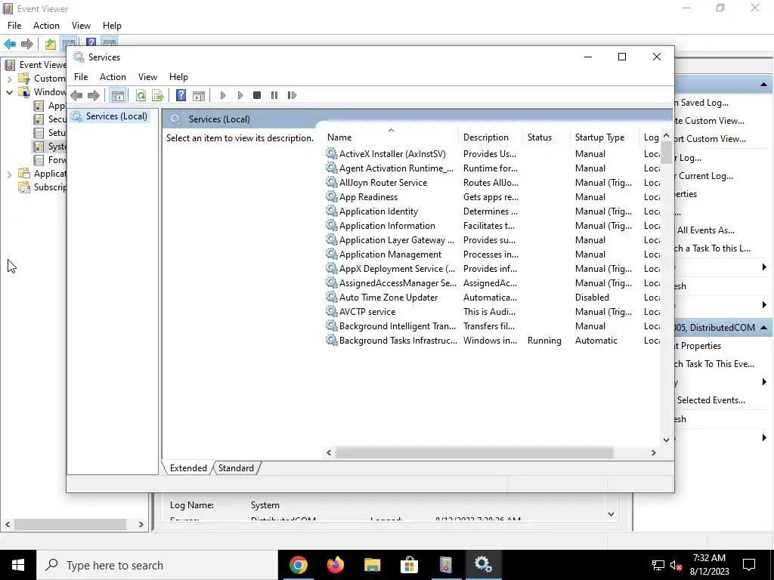Open Event Viewer File menu
Screen dimensions: 774x580
[14, 26]
